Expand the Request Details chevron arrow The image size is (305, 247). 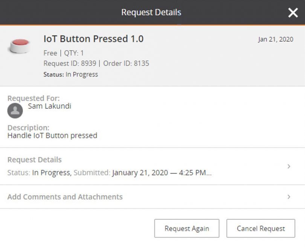coord(289,166)
